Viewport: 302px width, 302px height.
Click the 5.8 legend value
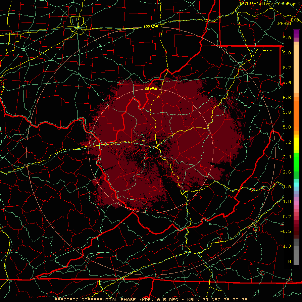pos(287,112)
